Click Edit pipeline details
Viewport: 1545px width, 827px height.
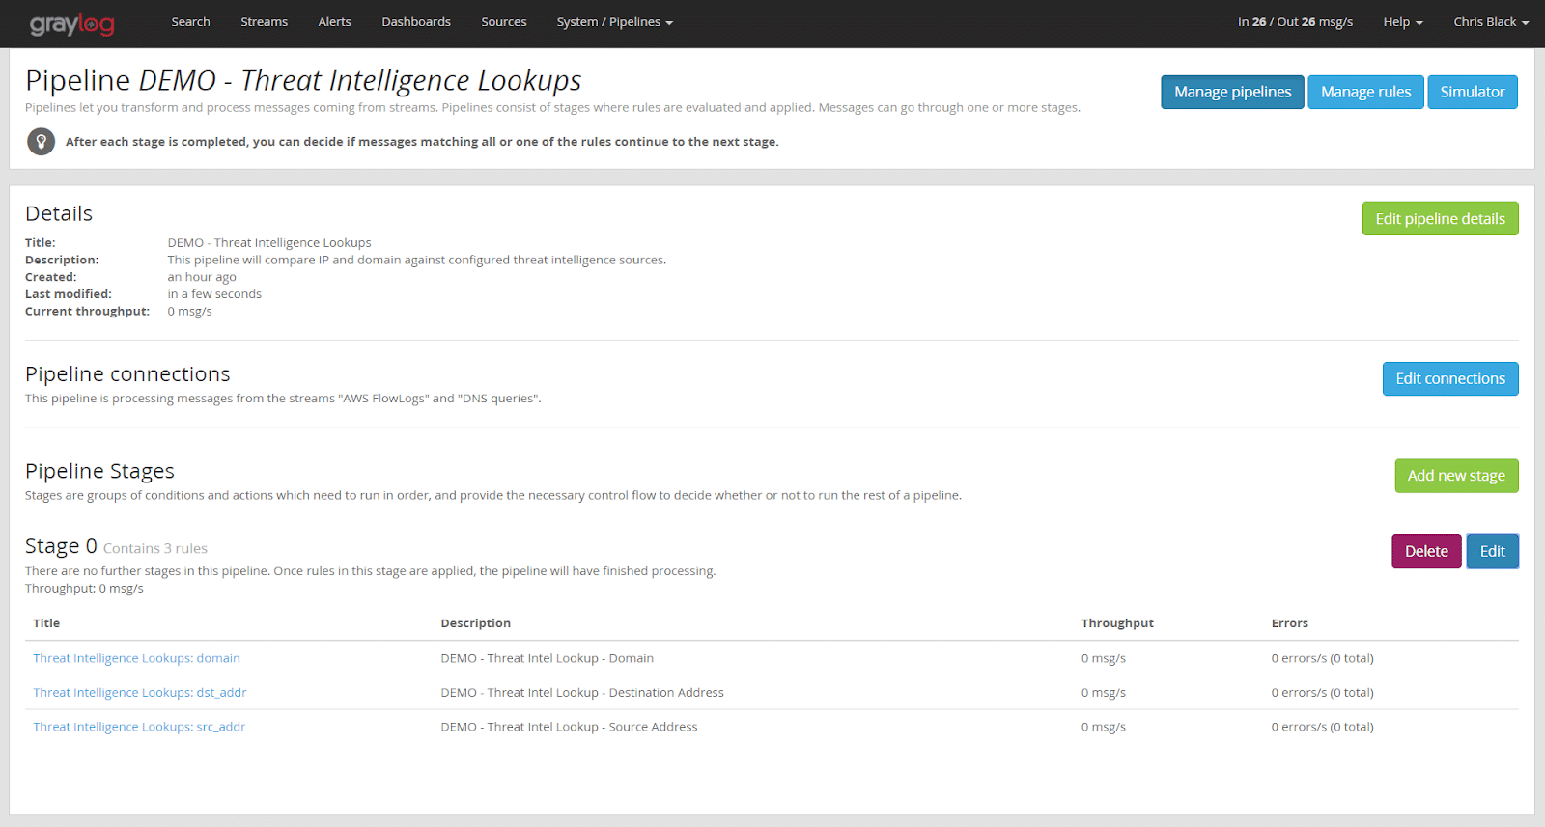coord(1440,219)
